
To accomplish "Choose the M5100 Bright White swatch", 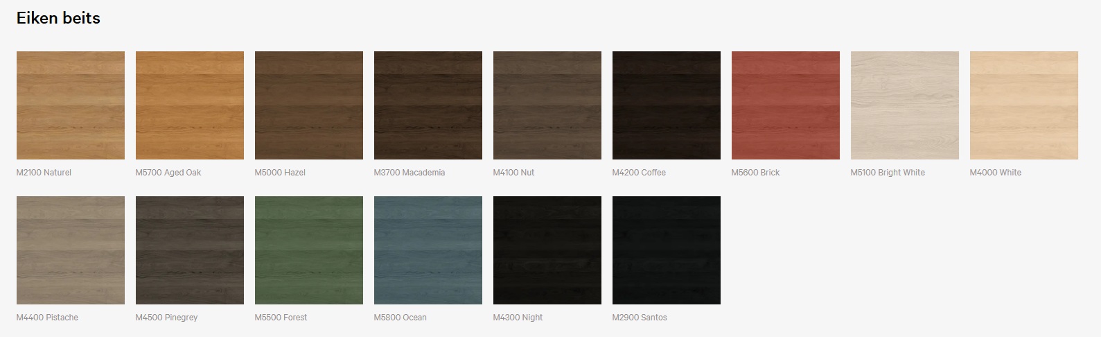I will [x=905, y=105].
